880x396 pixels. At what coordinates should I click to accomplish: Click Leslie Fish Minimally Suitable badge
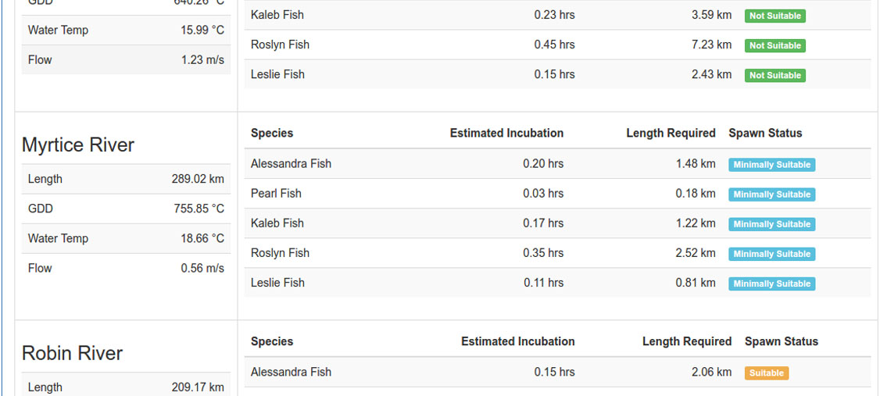coord(771,284)
